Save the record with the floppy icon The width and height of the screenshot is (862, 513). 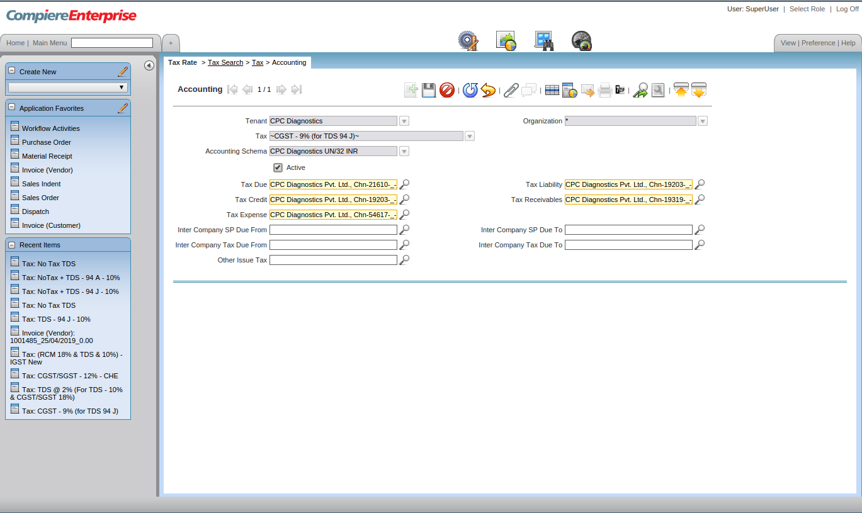point(429,90)
